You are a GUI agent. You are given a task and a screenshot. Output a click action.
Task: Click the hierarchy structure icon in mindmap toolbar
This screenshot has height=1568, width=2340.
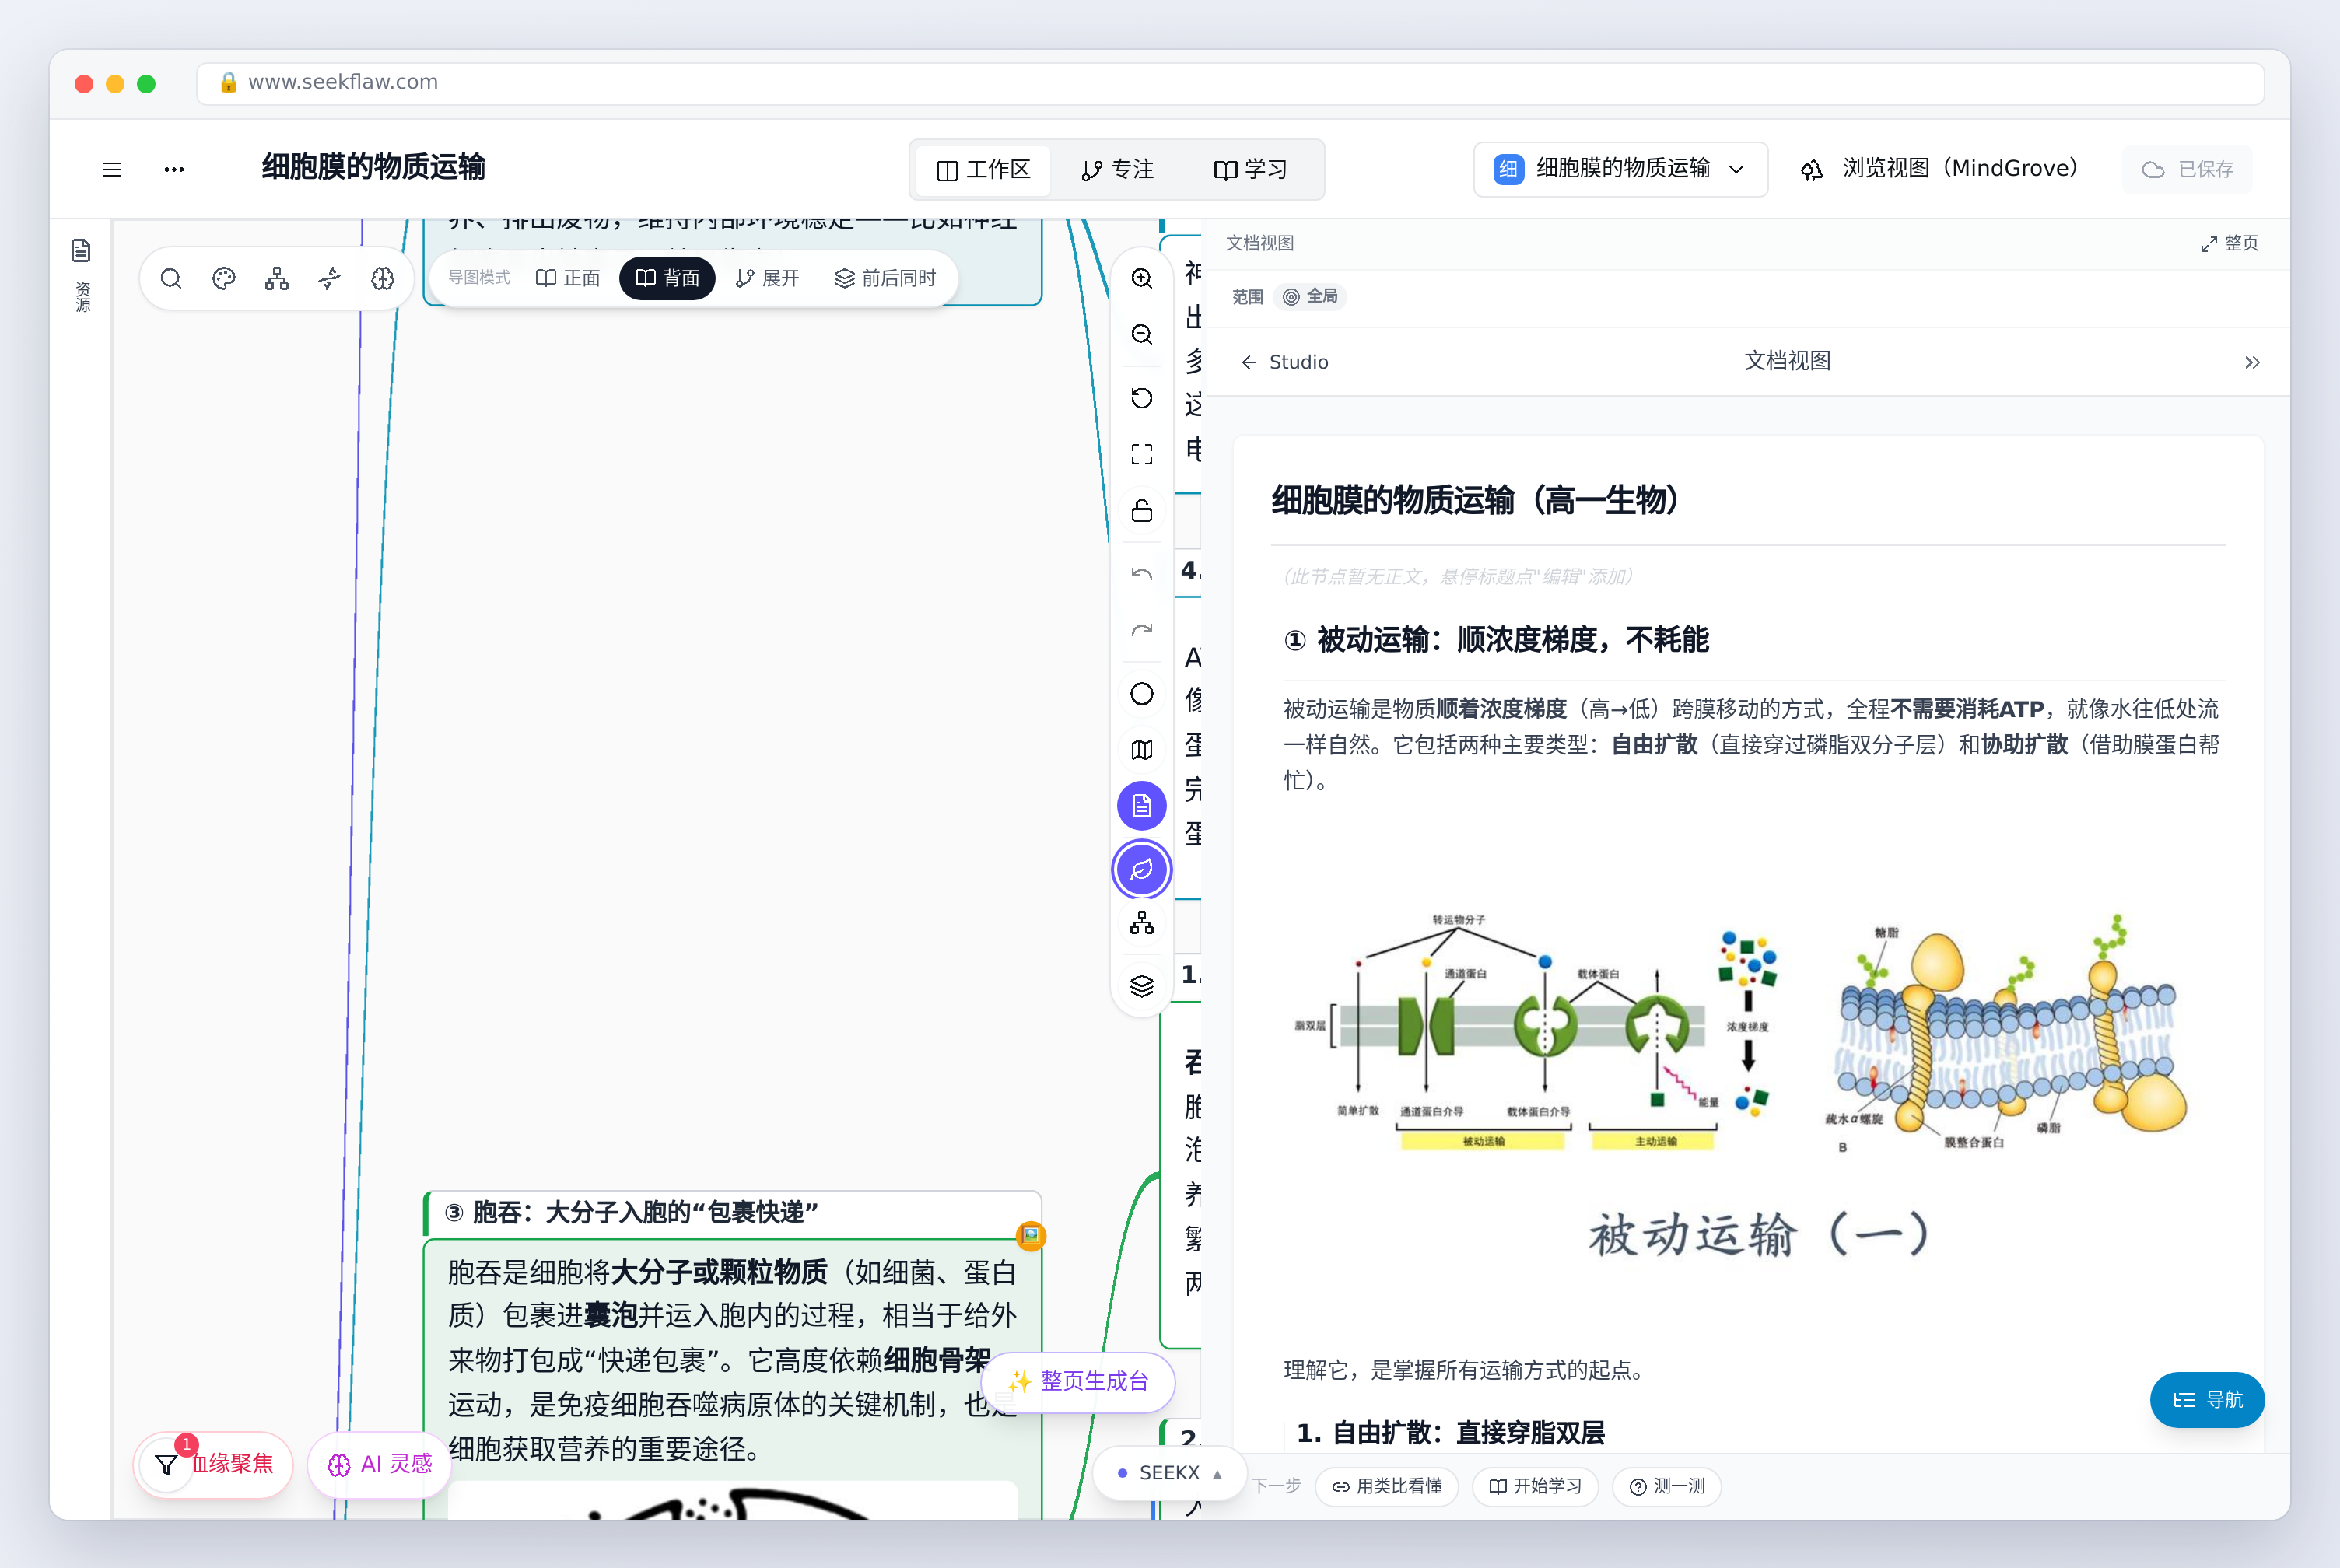tap(277, 278)
